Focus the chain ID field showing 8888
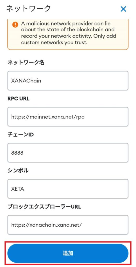The height and width of the screenshot is (267, 136). pos(68,153)
